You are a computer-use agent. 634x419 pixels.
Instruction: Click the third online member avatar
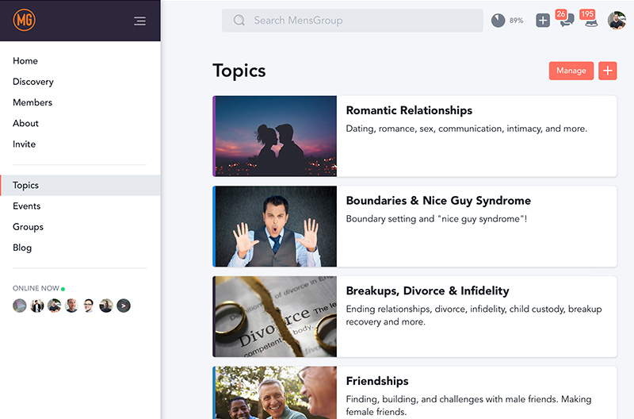point(54,306)
